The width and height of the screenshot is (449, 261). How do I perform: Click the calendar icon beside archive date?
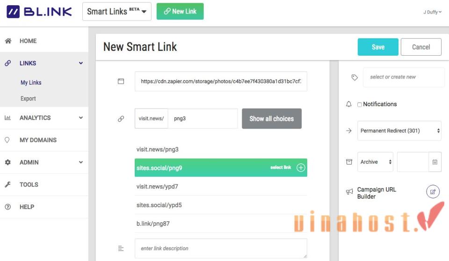coord(435,162)
